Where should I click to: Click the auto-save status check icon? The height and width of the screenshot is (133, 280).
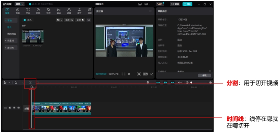tap(30, 4)
